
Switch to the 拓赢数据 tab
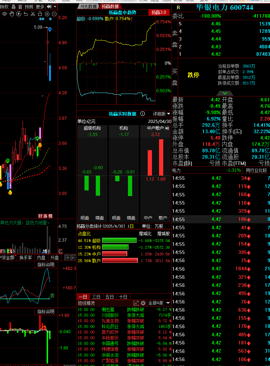[x=110, y=6]
